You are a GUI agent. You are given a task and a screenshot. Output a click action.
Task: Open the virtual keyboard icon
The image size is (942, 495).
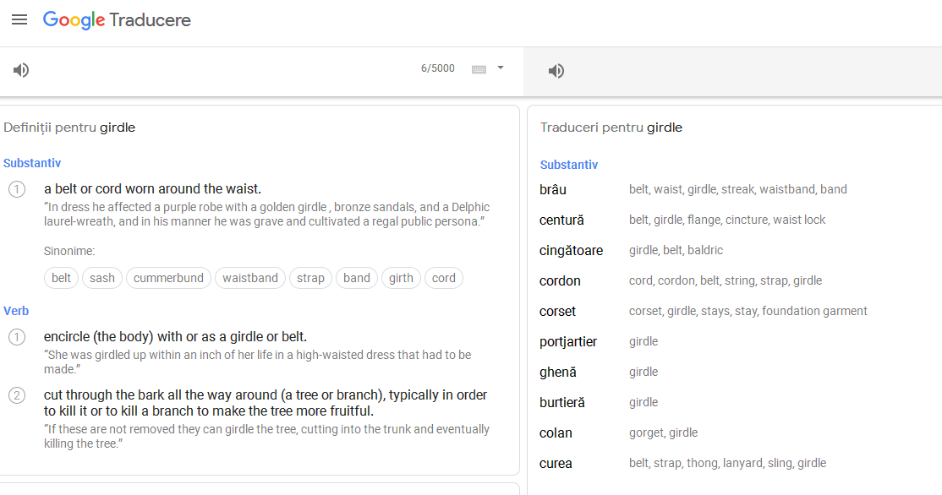tap(479, 69)
